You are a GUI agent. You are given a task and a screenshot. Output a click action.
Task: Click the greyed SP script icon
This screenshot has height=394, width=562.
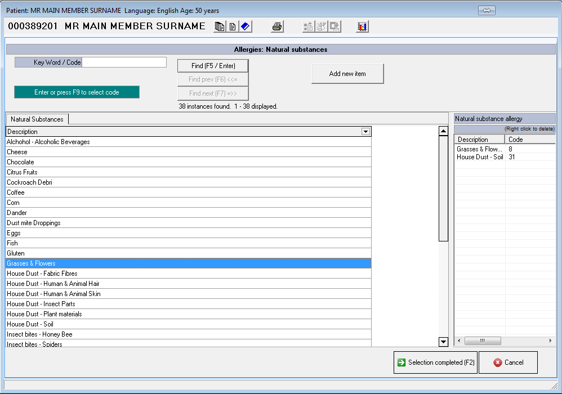pos(322,26)
